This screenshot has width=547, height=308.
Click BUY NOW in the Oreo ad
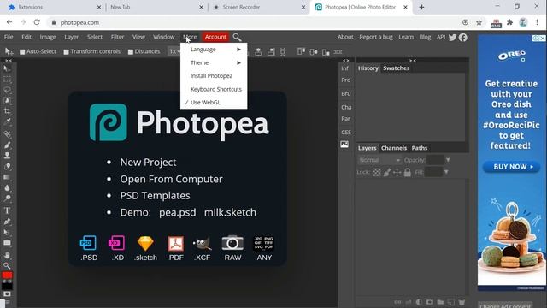point(511,167)
